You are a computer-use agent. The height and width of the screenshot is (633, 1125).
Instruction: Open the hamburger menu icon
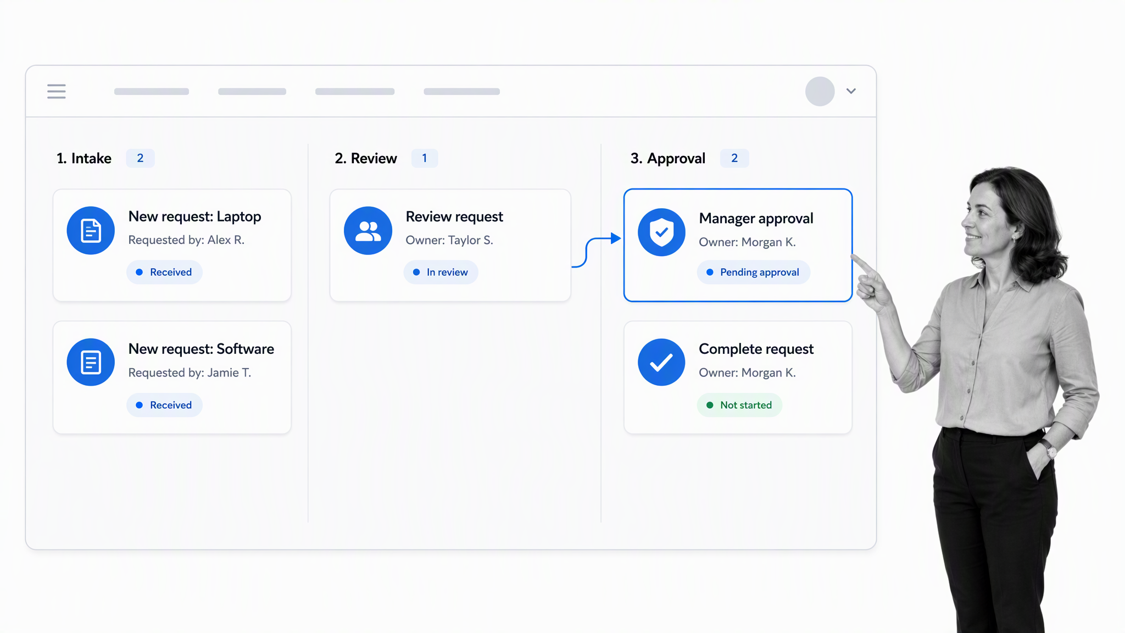[56, 91]
